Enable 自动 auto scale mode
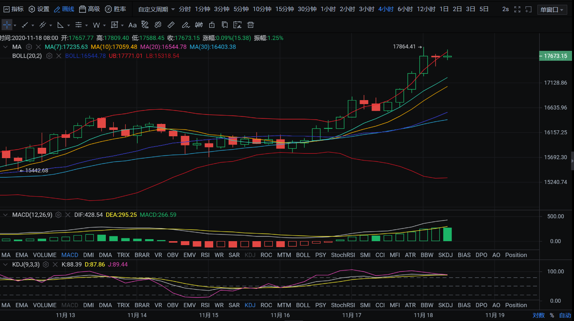The height and width of the screenshot is (321, 574). tap(565, 315)
